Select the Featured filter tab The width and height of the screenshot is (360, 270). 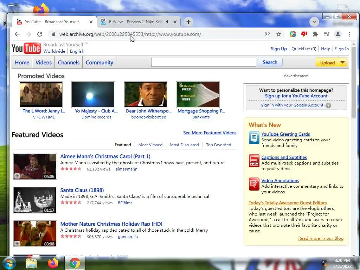pos(123,145)
